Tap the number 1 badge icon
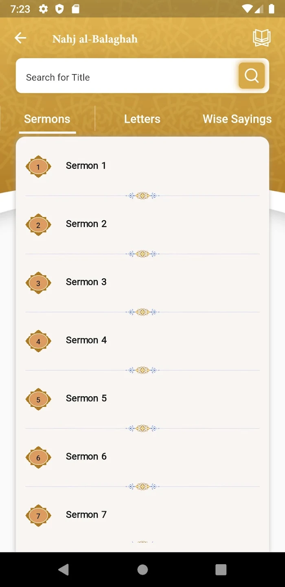This screenshot has width=285, height=587. click(38, 166)
